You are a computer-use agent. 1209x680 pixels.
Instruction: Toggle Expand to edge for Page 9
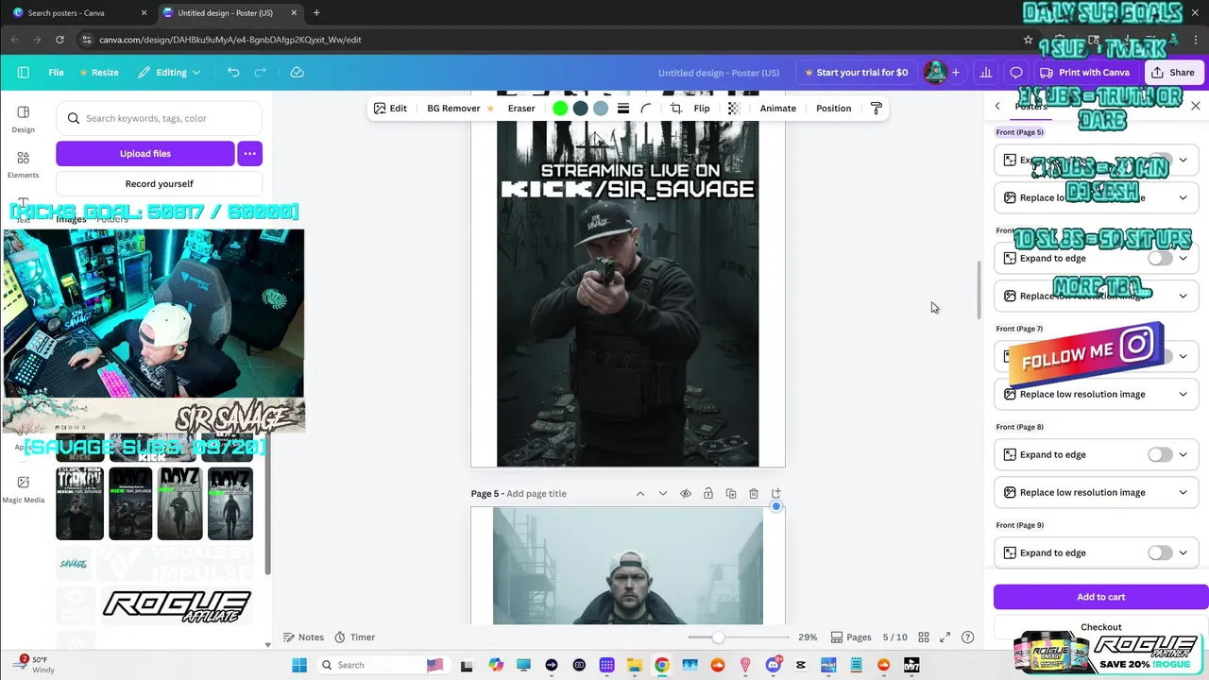tap(1160, 552)
